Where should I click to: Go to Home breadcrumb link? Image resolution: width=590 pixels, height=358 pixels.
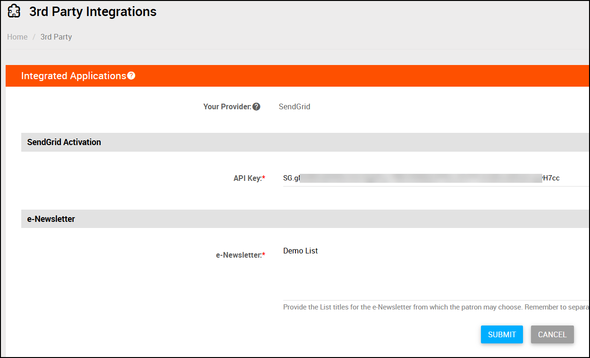[17, 37]
